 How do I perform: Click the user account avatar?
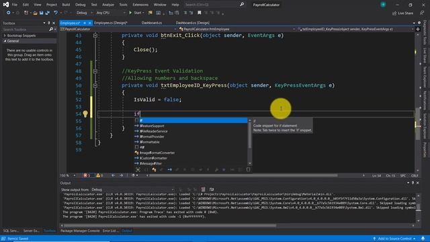click(383, 5)
